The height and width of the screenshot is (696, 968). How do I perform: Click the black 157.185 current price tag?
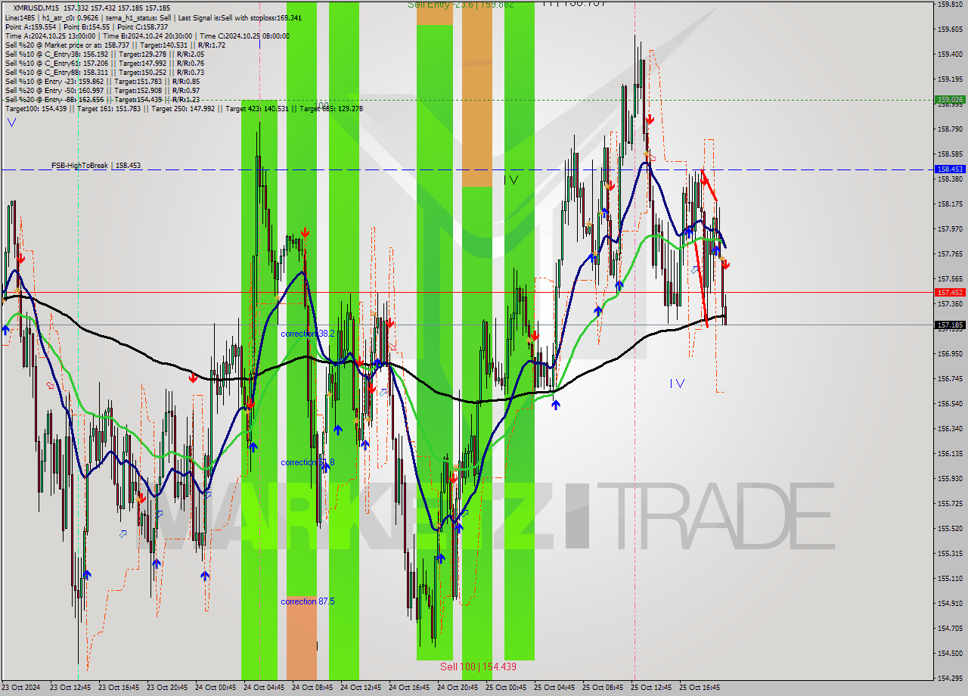950,325
